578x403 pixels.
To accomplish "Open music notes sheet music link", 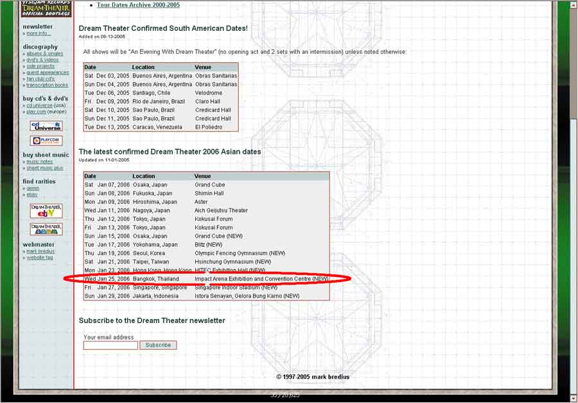I will (39, 161).
